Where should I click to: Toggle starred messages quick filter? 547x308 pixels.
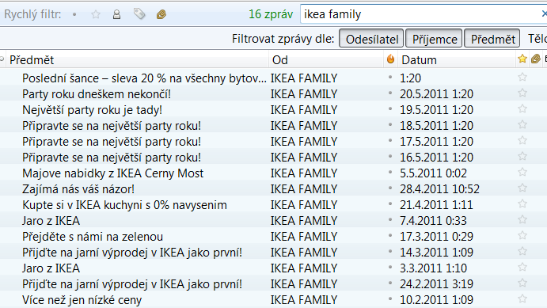pos(96,14)
